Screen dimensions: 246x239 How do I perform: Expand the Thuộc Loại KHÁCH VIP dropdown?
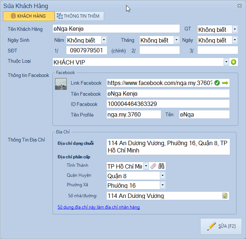click(226, 62)
